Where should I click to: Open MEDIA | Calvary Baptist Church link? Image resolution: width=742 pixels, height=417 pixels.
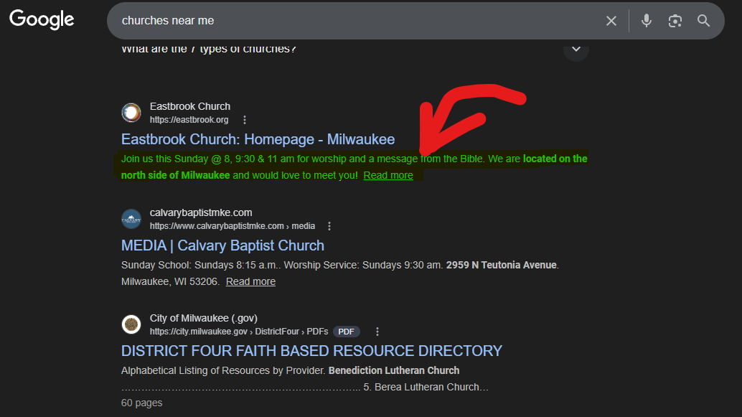coord(222,245)
